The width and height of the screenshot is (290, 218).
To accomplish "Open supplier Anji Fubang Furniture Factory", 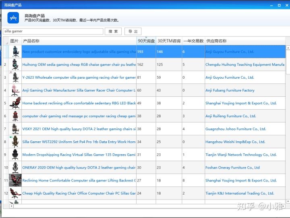I will [230, 90].
